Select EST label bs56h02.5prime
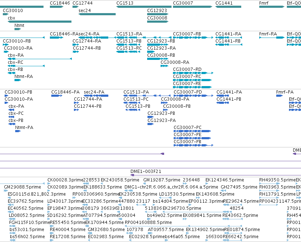This screenshot has width=301, height=242. pyautogui.click(x=27, y=237)
